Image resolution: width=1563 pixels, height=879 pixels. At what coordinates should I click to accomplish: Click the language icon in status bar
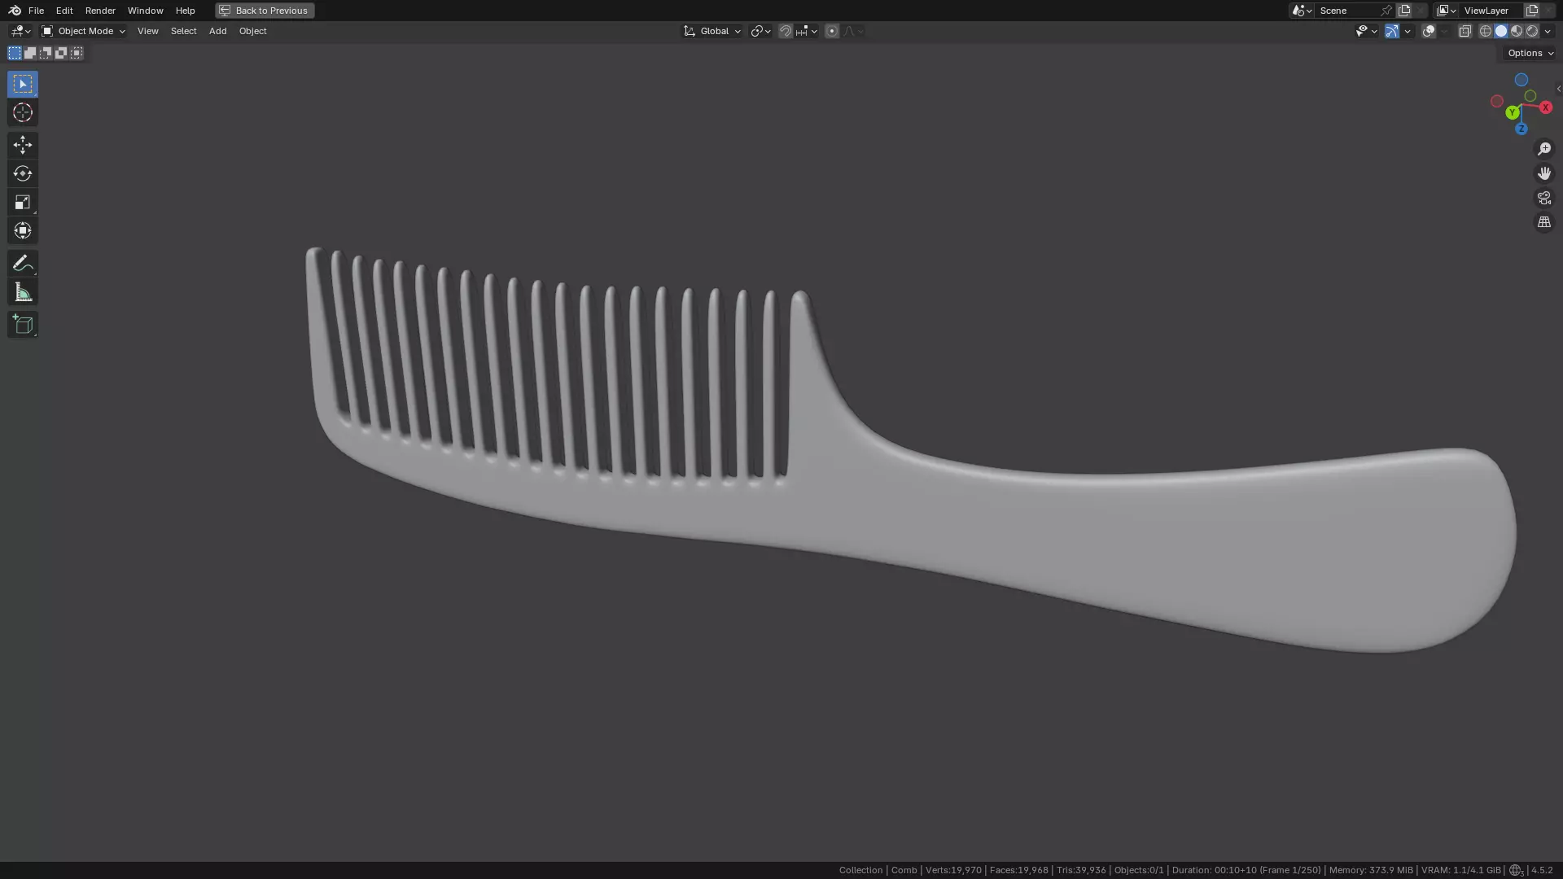[1515, 870]
